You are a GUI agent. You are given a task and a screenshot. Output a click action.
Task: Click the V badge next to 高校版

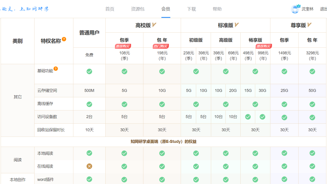coord(154,25)
